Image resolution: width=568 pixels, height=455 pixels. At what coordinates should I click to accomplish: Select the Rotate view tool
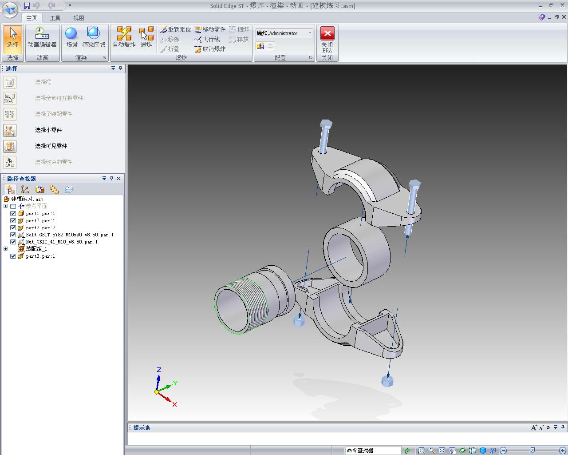[462, 451]
